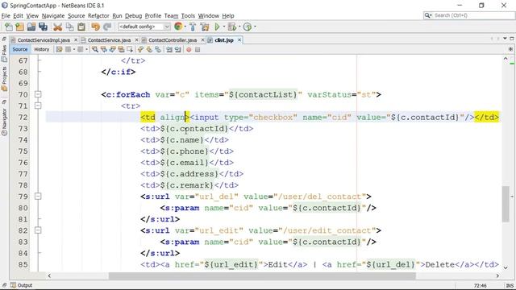Open Debug Project dropdown arrow
The height and width of the screenshot is (290, 516).
tap(239, 27)
